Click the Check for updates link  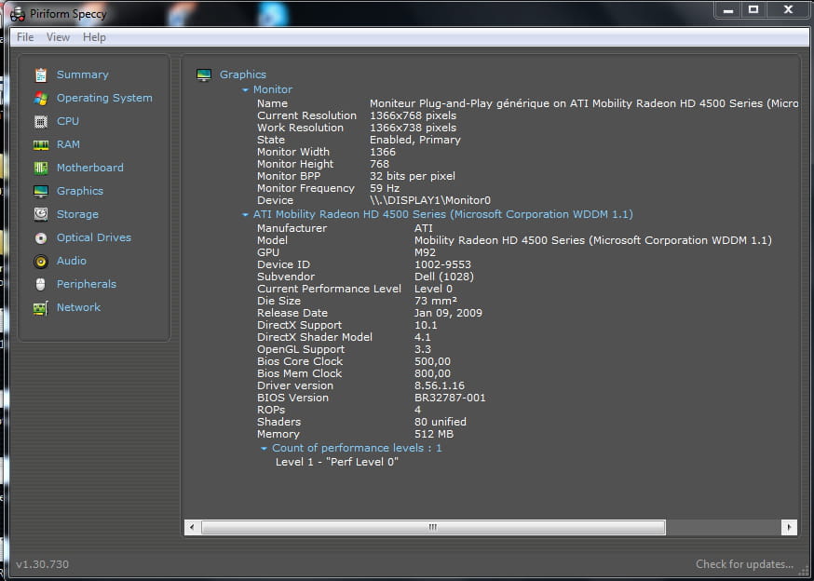(x=744, y=564)
